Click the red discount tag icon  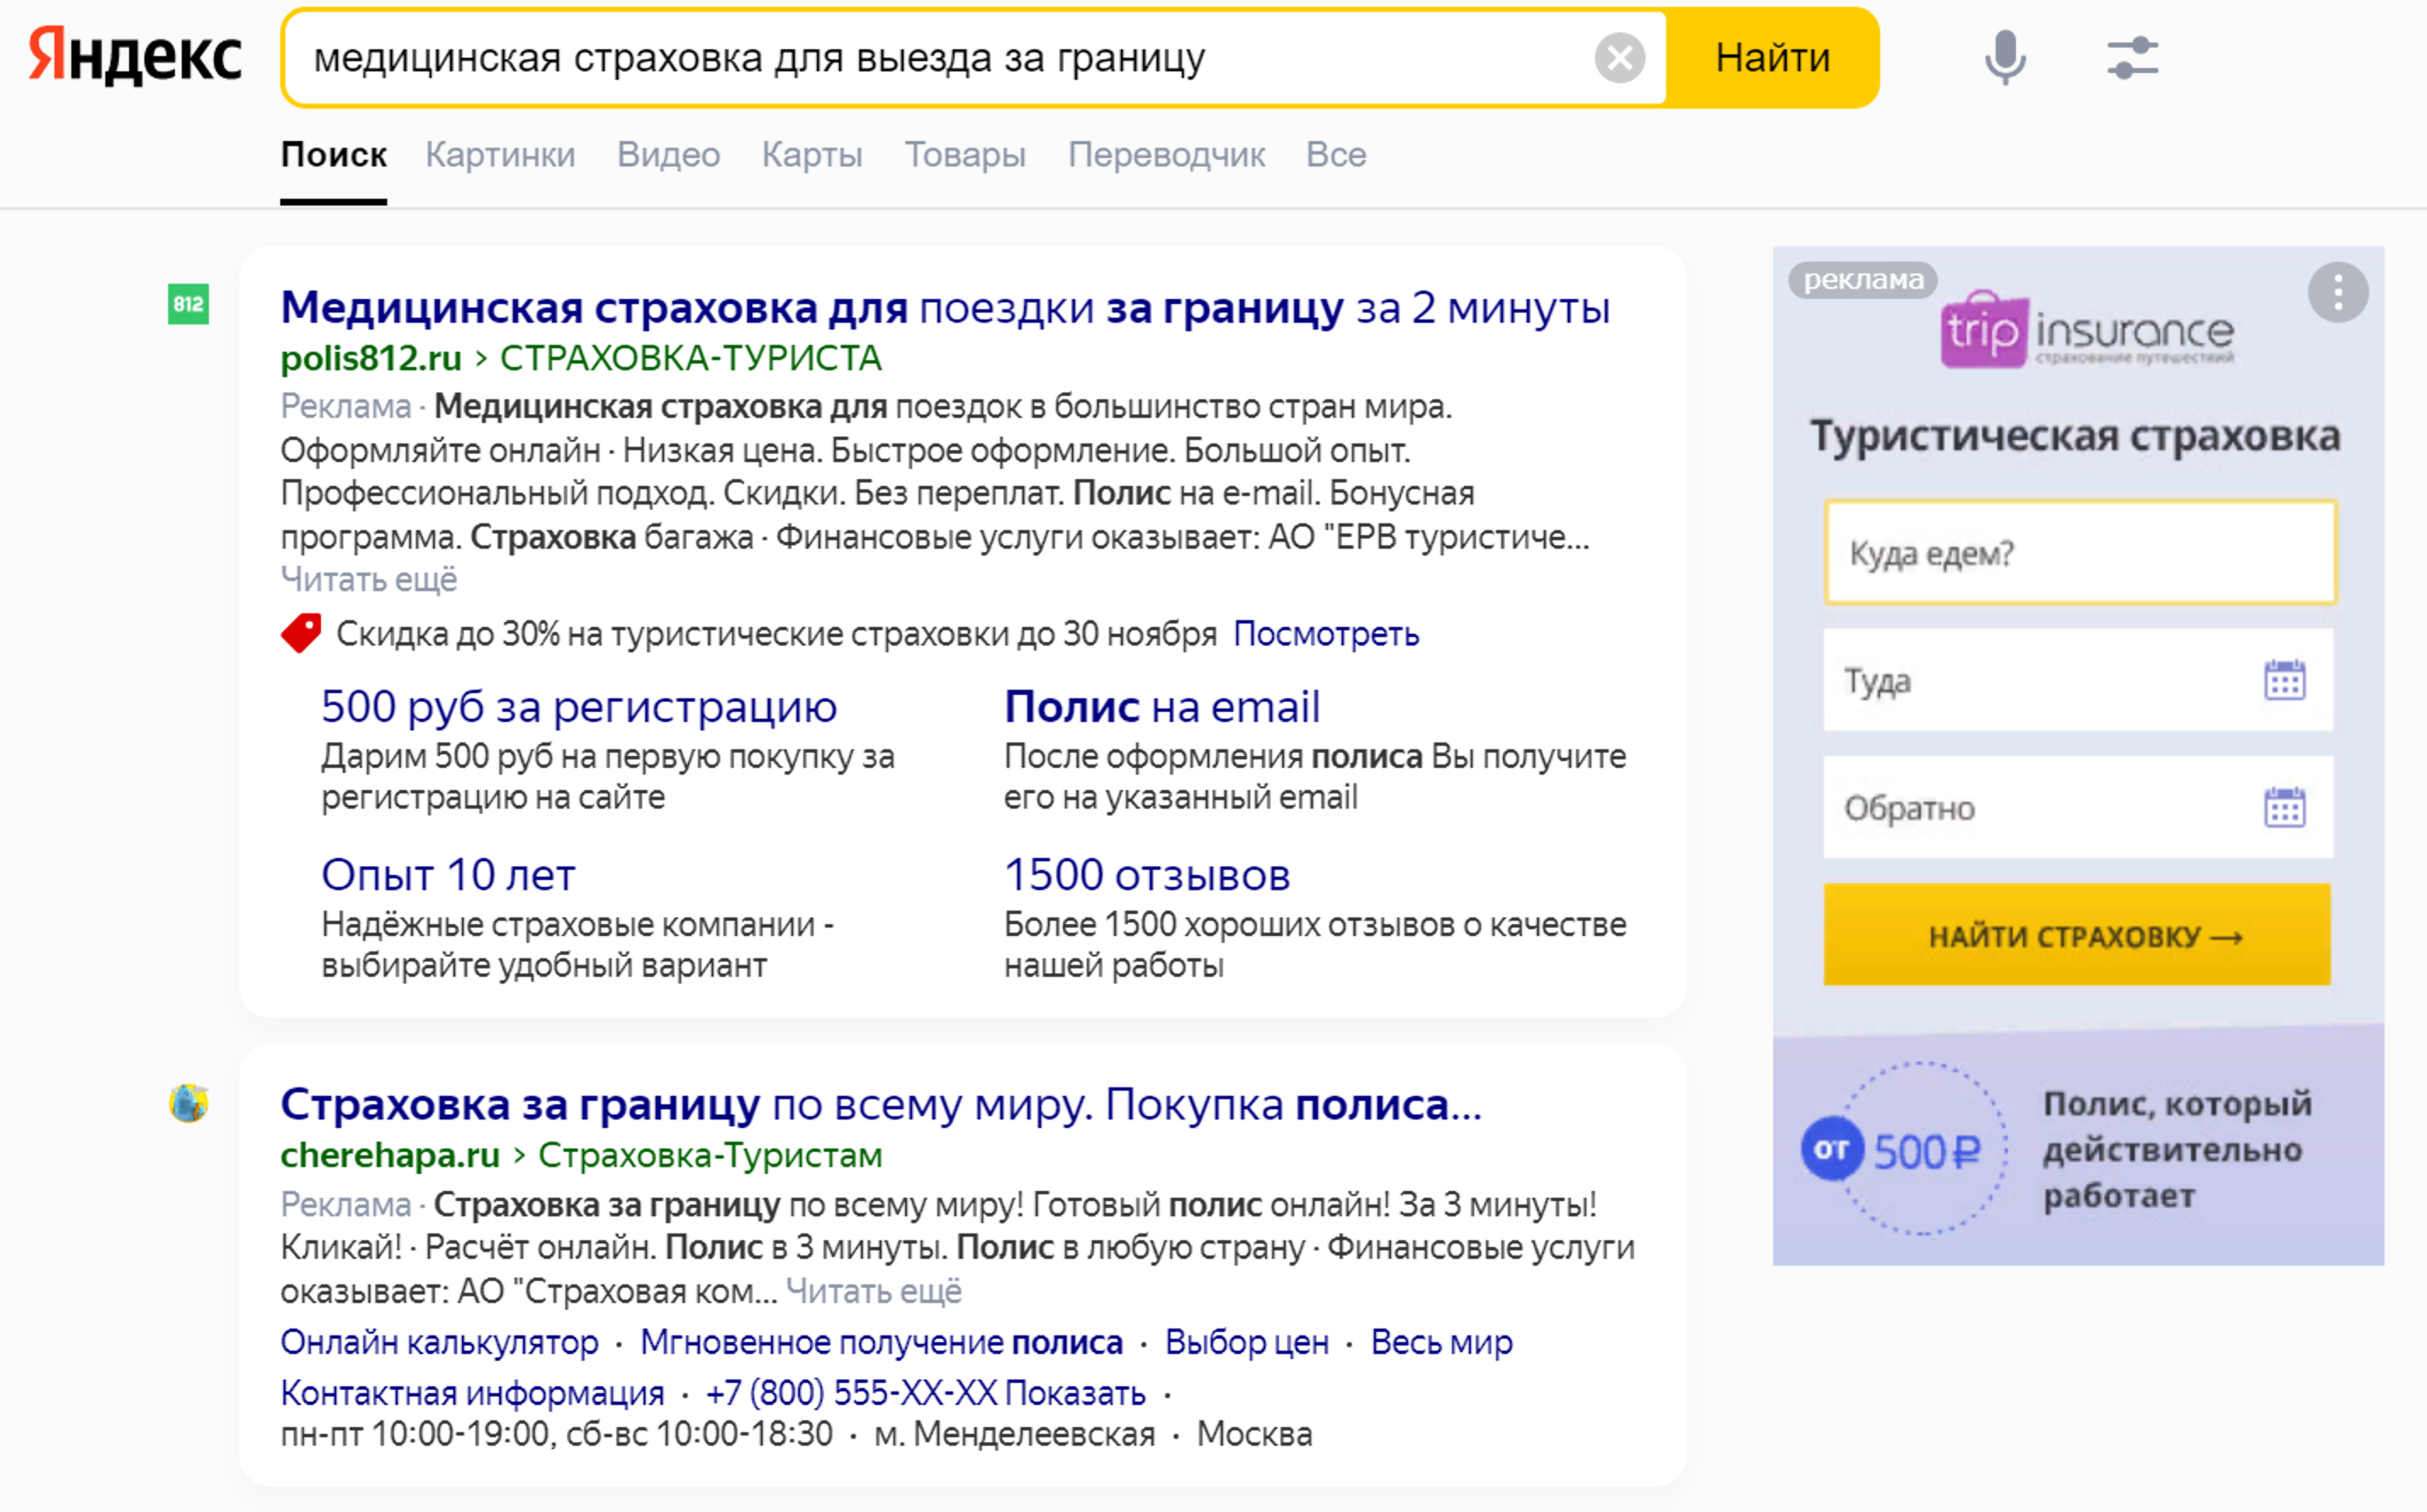[x=301, y=633]
